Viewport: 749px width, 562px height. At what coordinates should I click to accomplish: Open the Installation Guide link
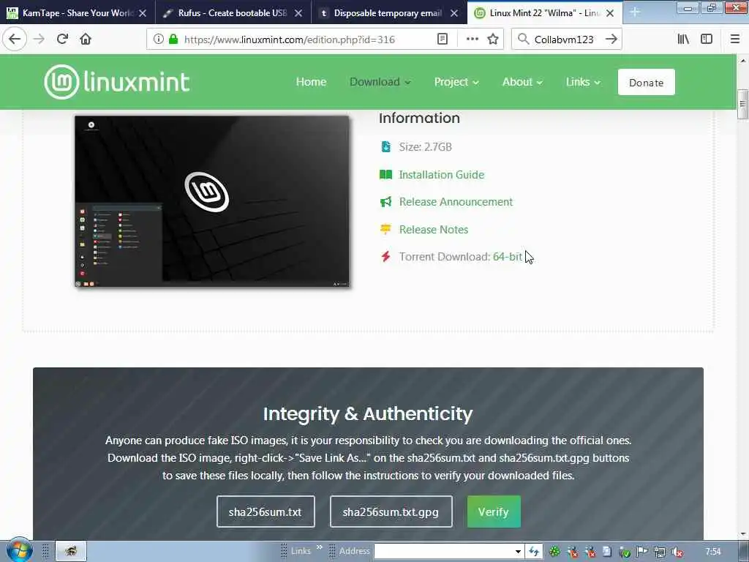tap(441, 175)
